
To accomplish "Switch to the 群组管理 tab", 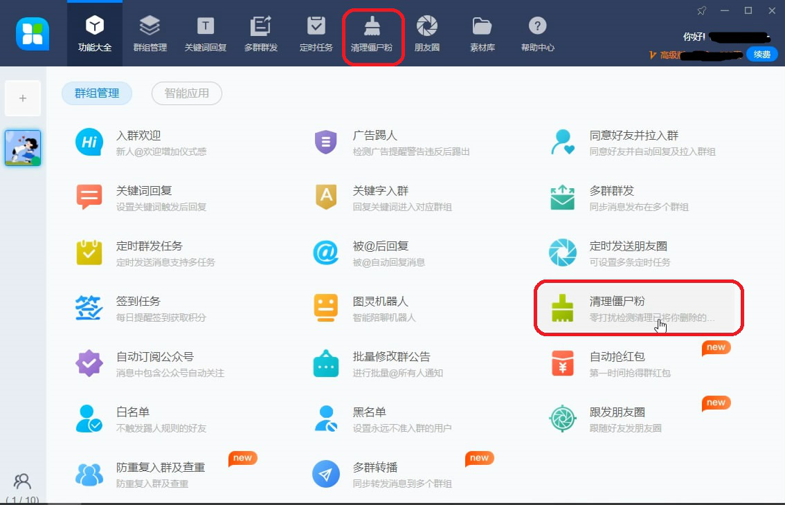I will coord(97,93).
